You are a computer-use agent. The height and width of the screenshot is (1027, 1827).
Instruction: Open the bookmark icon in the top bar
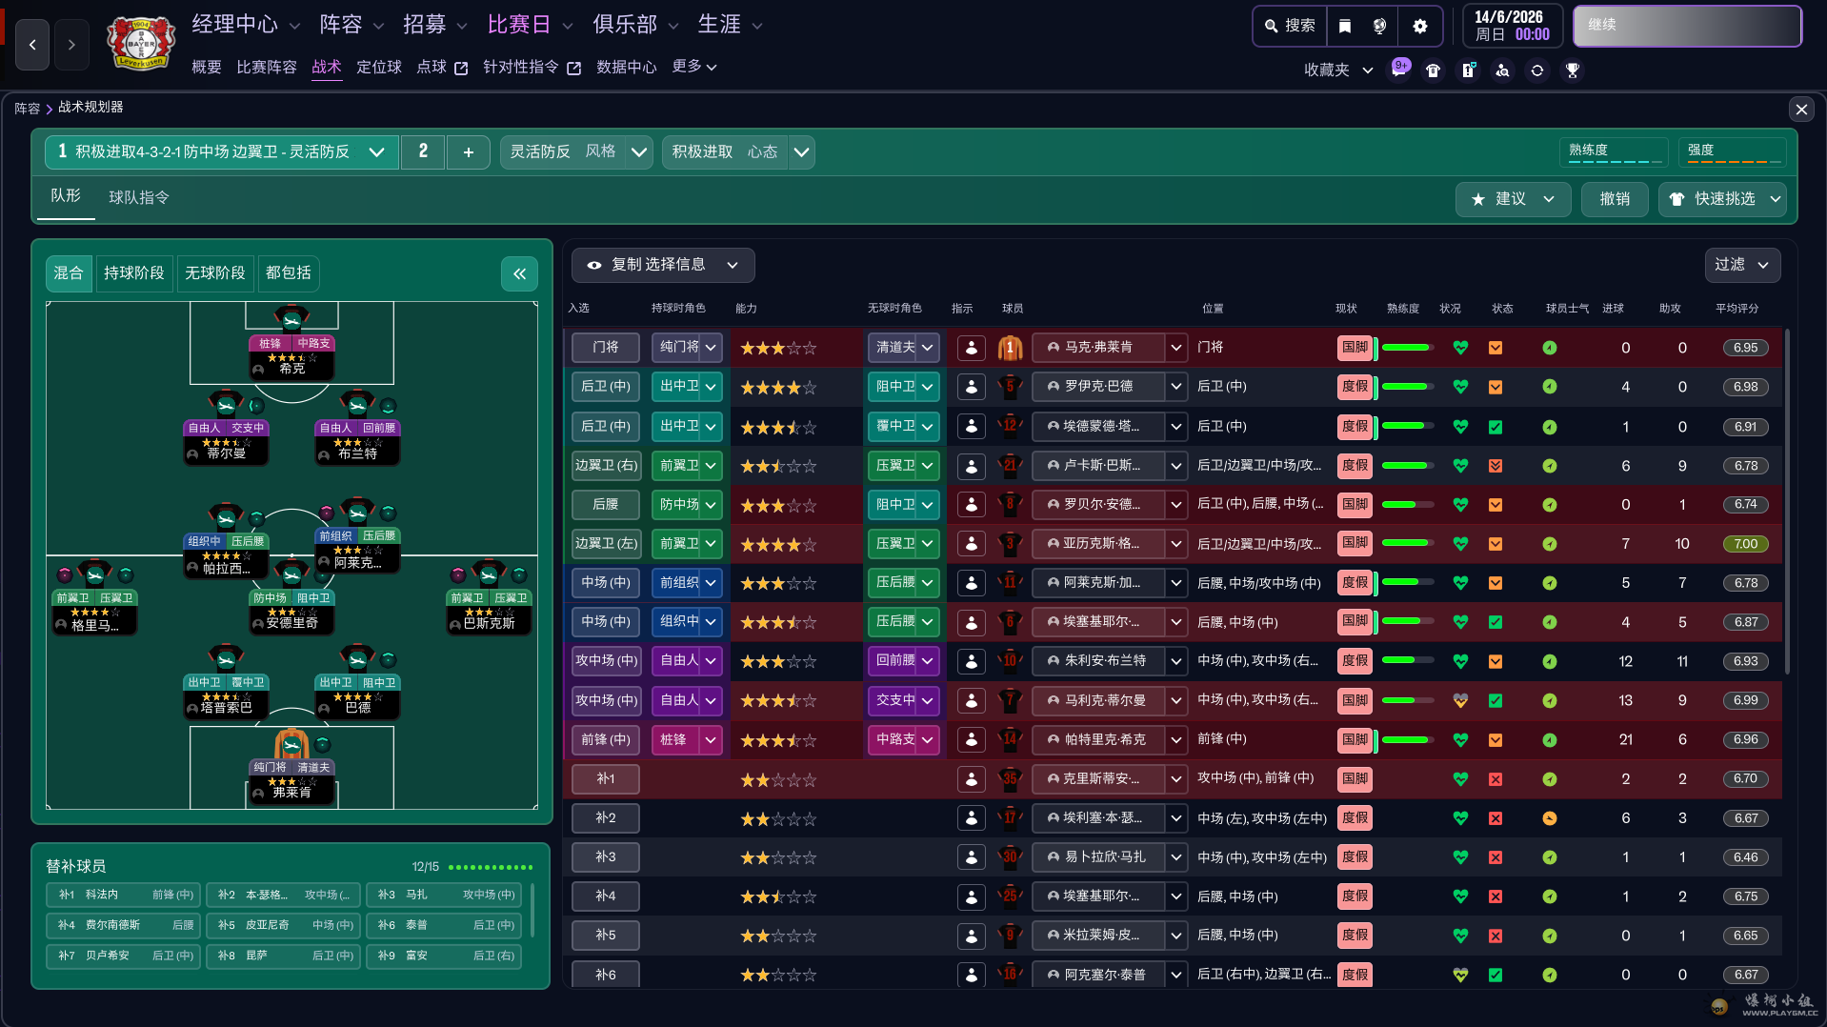click(x=1344, y=26)
